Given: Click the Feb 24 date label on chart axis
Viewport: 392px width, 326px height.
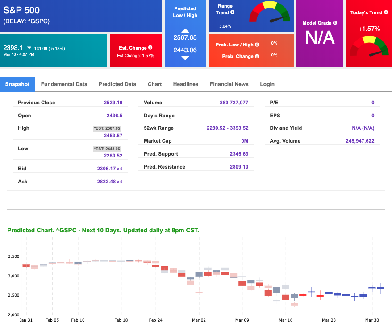Looking at the screenshot, I should (x=155, y=320).
